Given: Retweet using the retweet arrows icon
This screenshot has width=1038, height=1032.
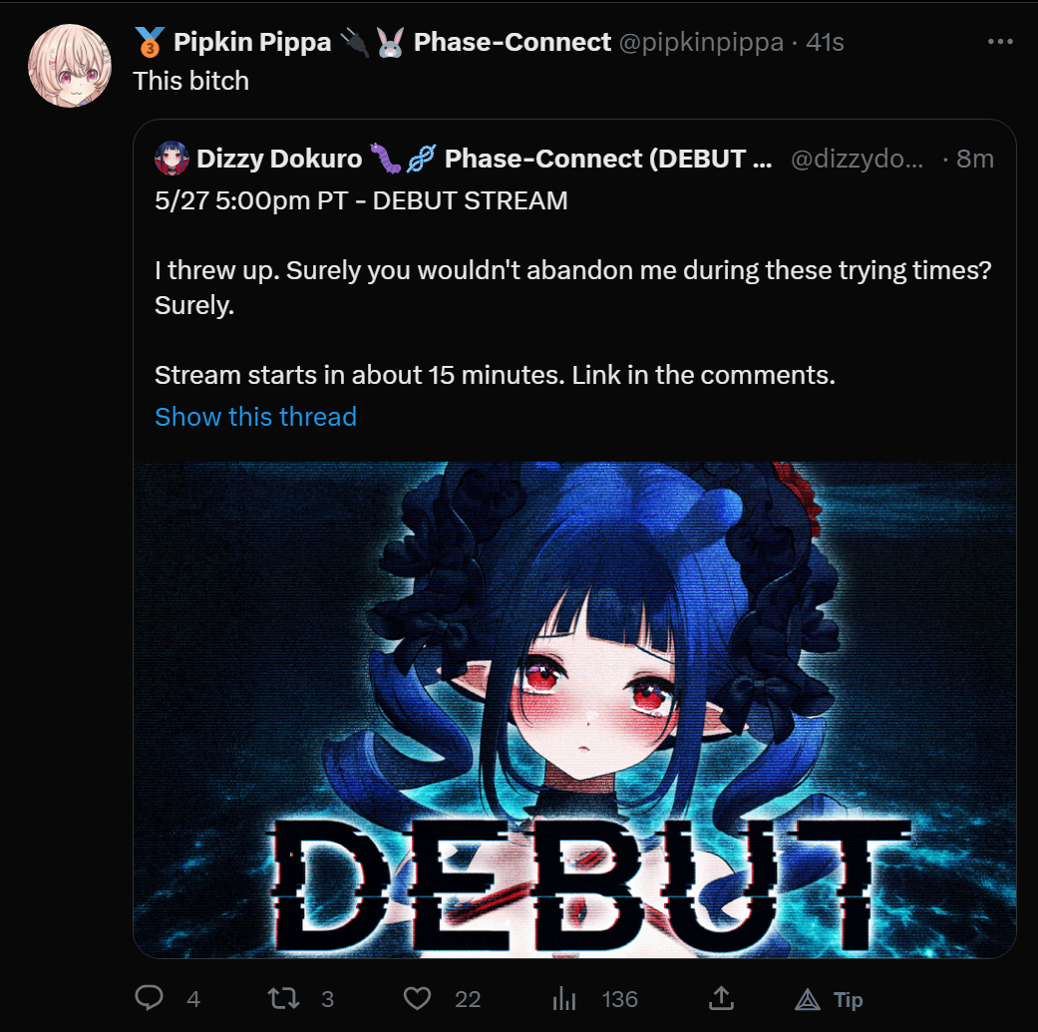Looking at the screenshot, I should [283, 998].
